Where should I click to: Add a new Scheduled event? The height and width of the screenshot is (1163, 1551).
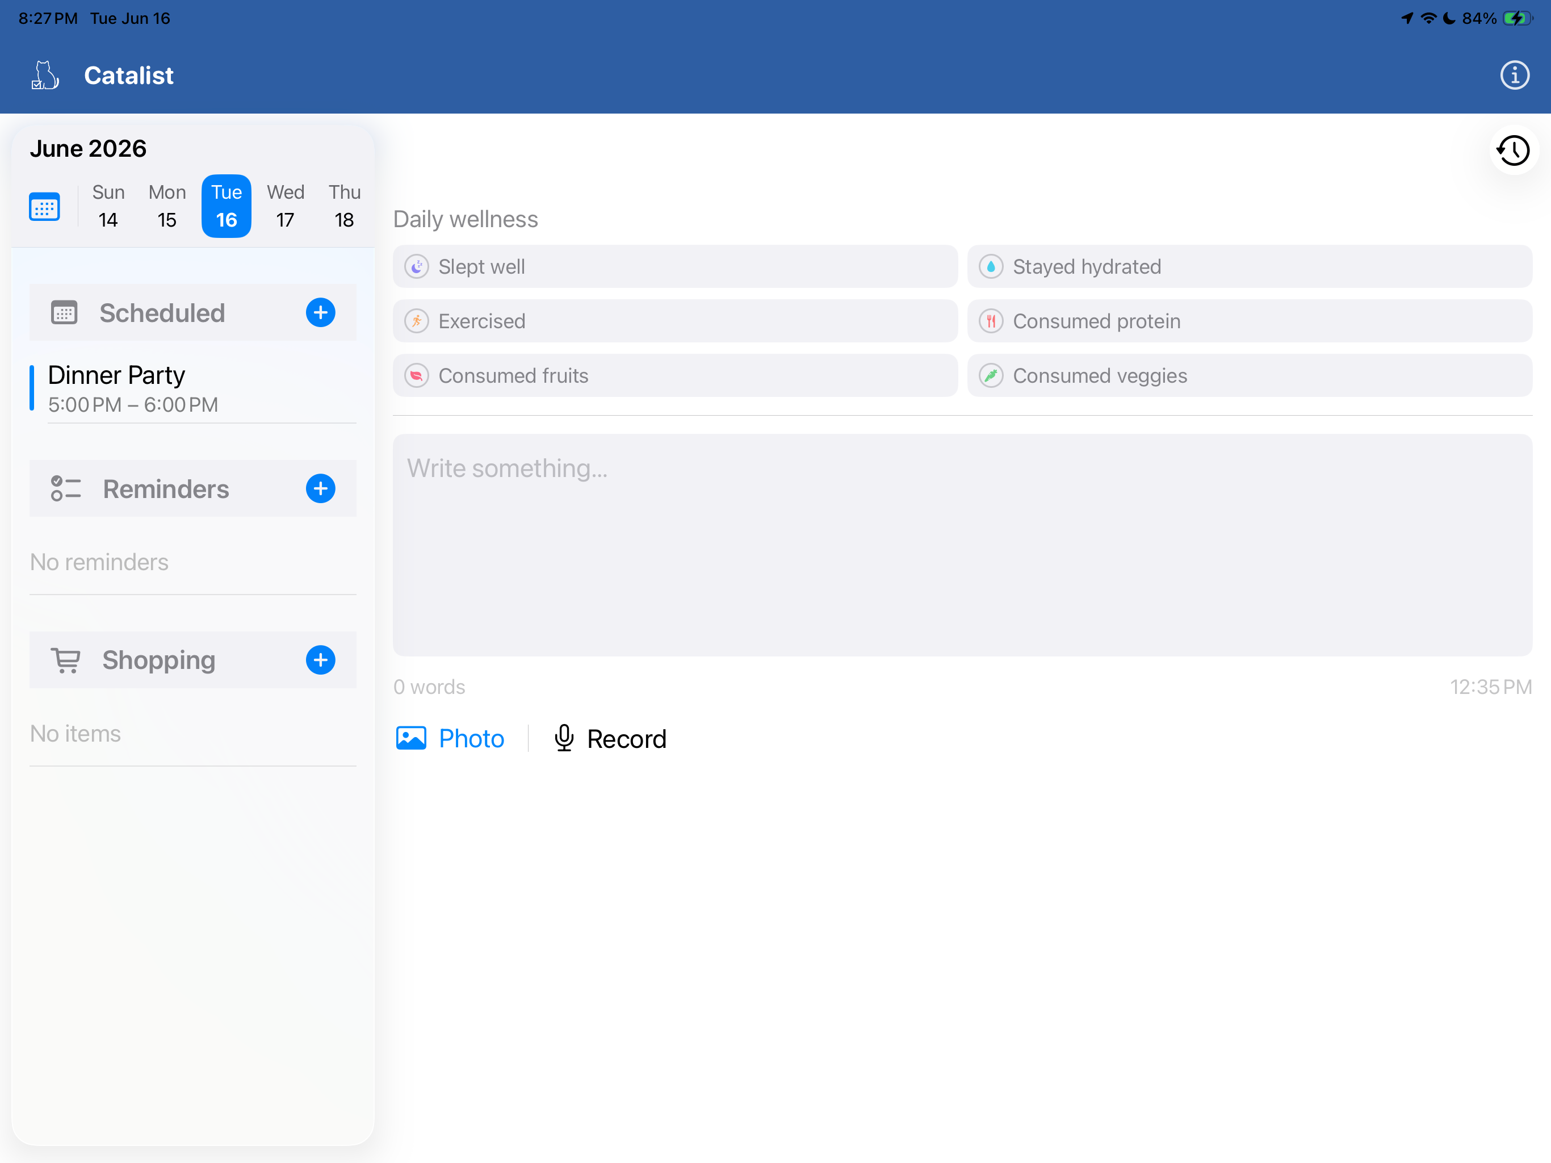(x=320, y=313)
